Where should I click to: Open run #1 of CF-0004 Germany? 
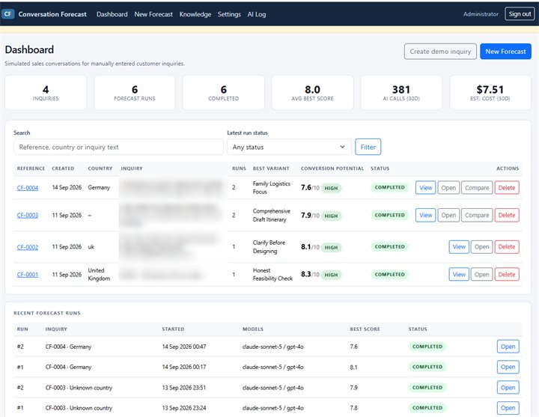pos(508,367)
